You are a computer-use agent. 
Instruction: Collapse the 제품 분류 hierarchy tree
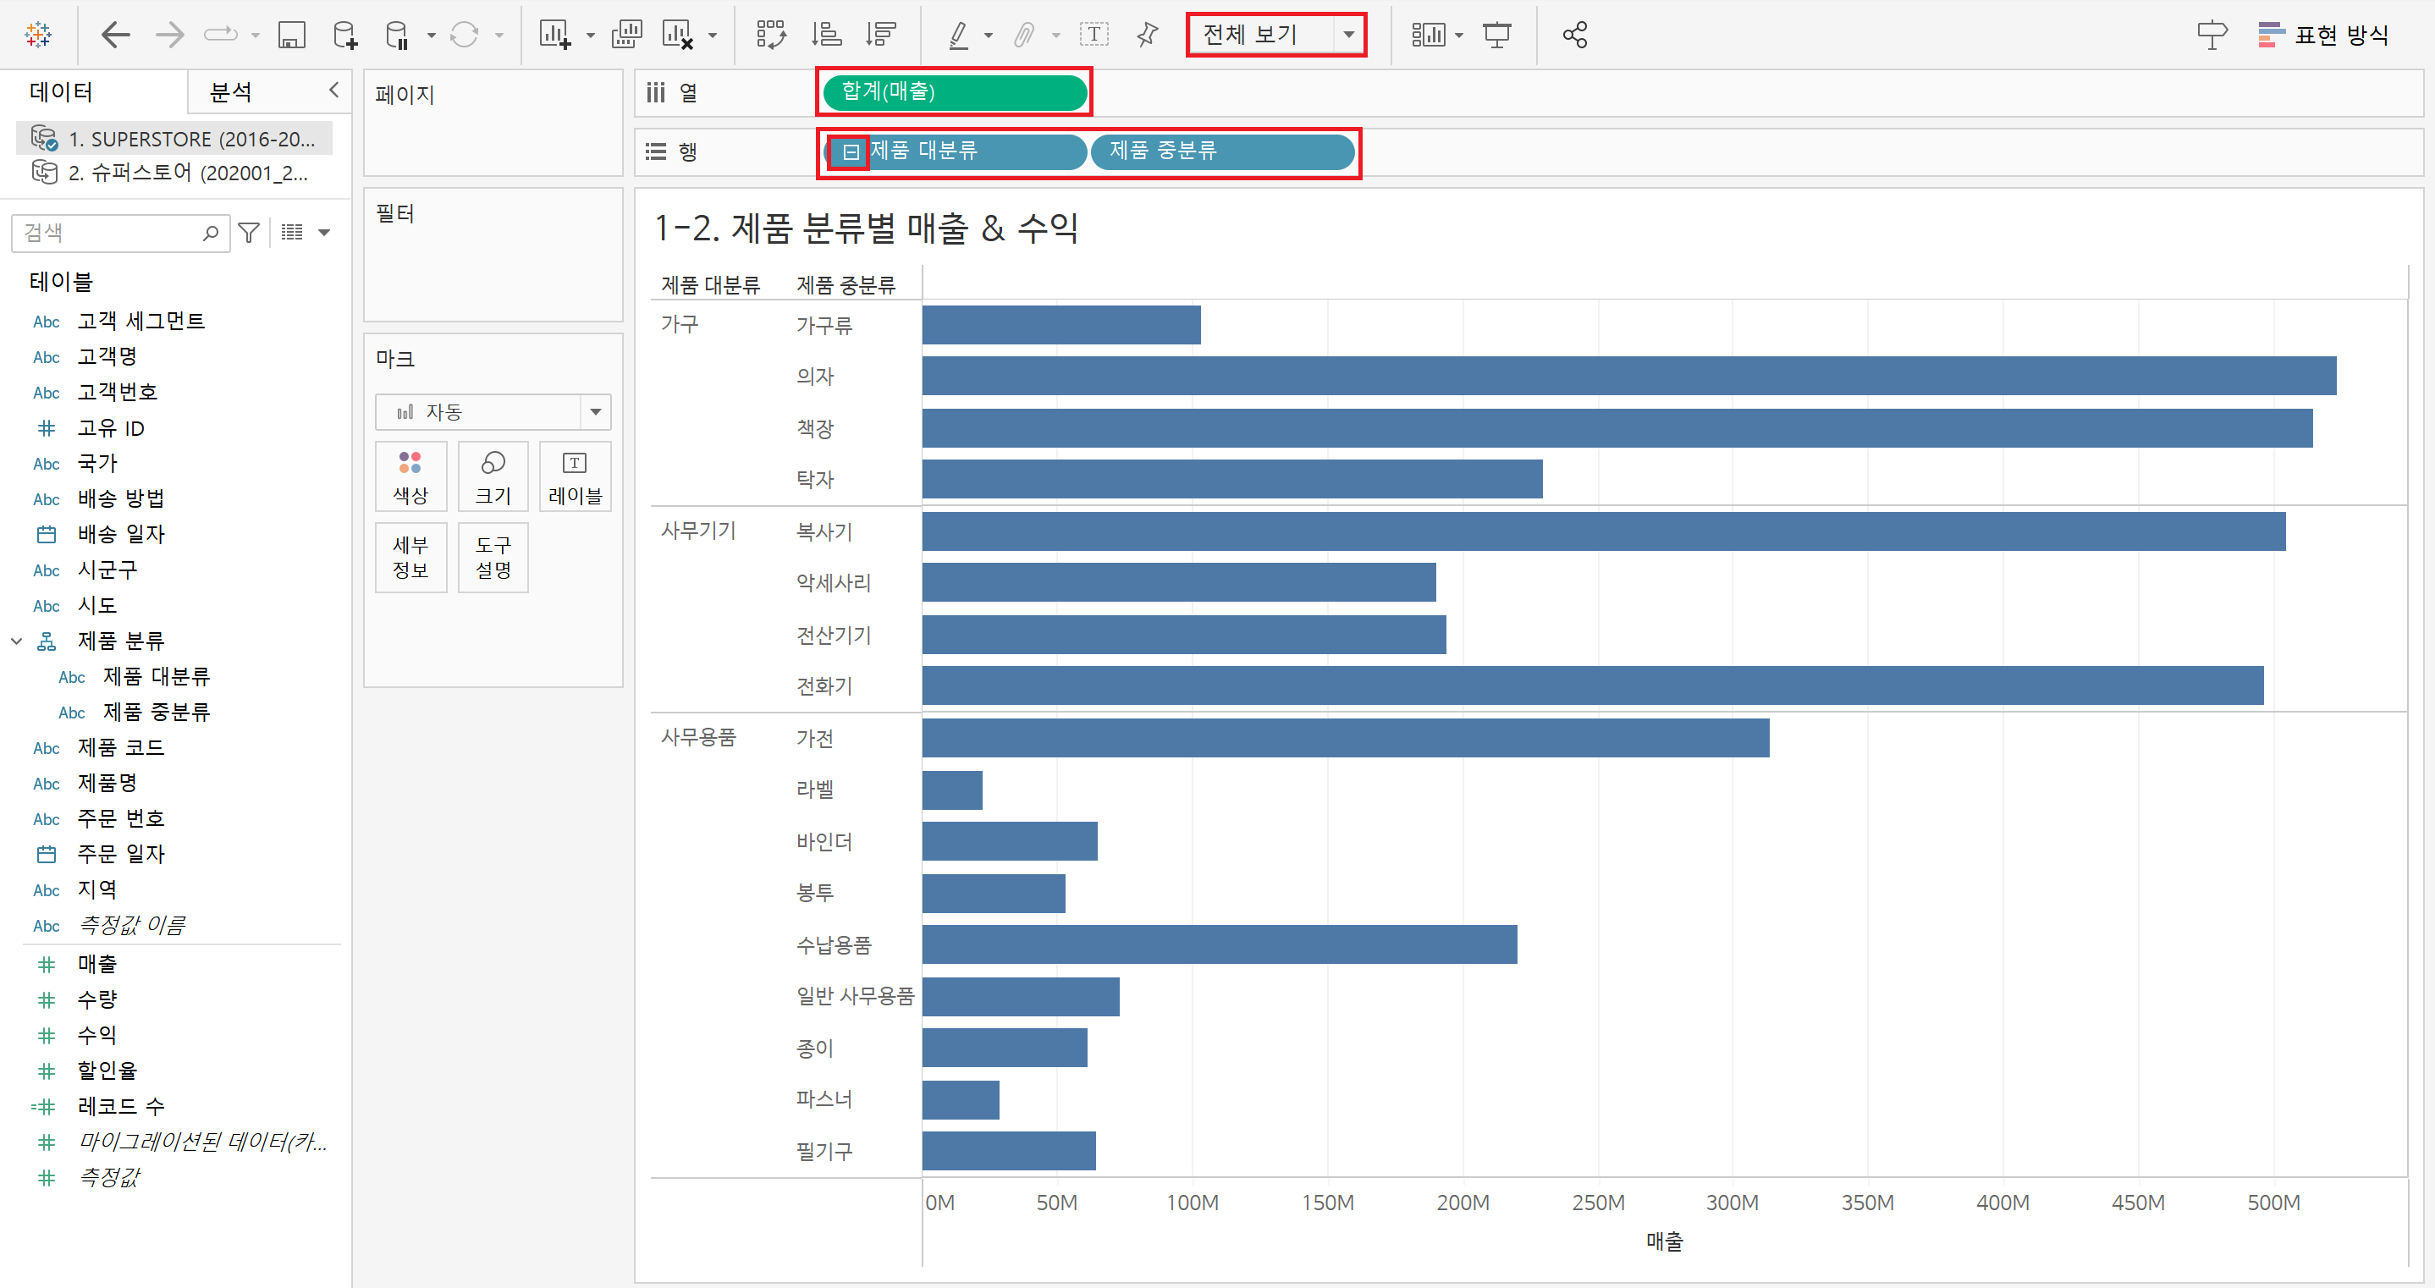pos(16,641)
